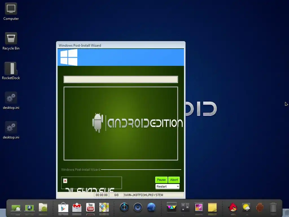Screen dimensions: 289x217
Task: Launch Angry Birds from the dock
Action: coord(233,207)
